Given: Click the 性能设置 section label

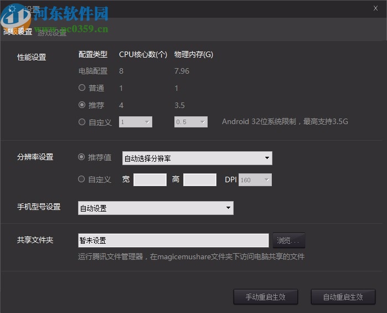Looking at the screenshot, I should click(32, 57).
